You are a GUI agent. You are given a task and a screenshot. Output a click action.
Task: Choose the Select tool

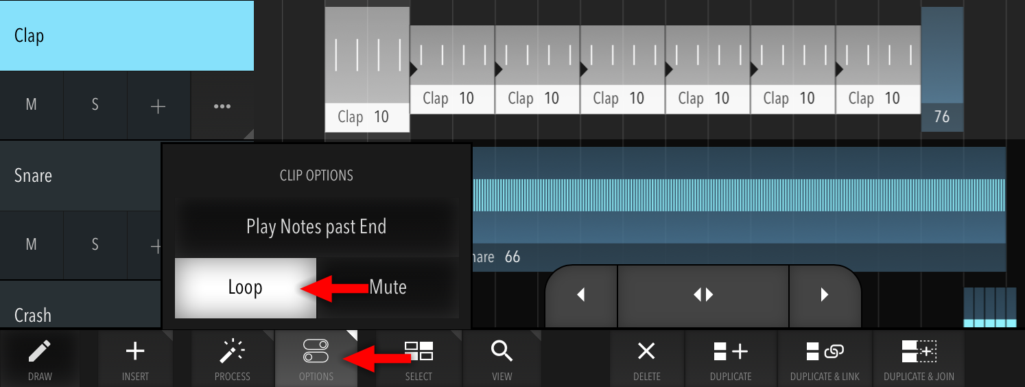coord(419,359)
